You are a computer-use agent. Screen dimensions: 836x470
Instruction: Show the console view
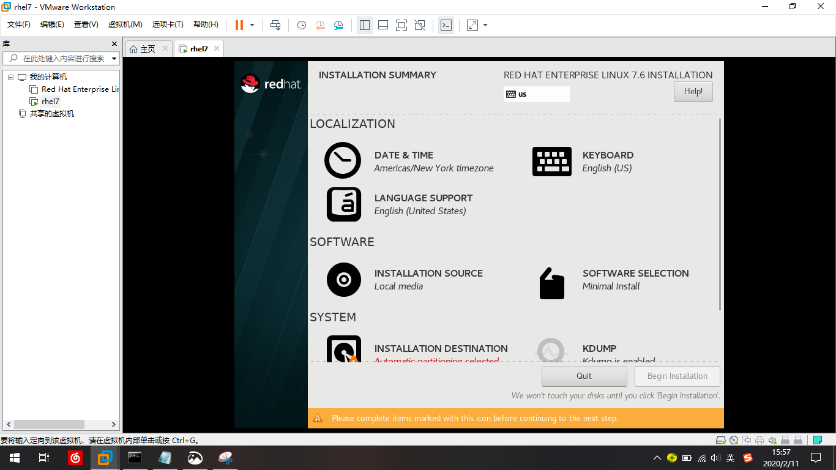click(446, 25)
